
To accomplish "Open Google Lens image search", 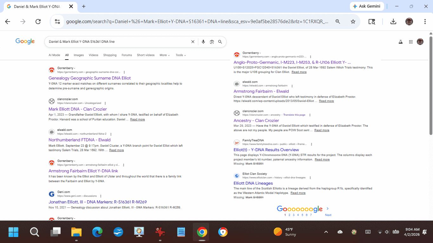I will click(212, 42).
